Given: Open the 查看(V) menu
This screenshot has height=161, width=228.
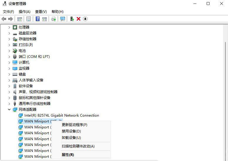Looking at the screenshot, I should click(41, 12).
